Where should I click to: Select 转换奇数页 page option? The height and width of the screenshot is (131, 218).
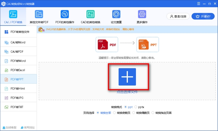122,113
